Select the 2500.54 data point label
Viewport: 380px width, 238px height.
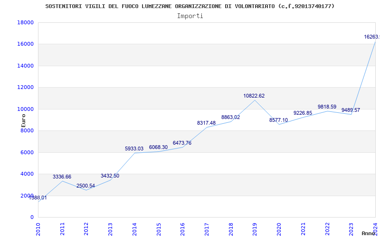pos(85,186)
